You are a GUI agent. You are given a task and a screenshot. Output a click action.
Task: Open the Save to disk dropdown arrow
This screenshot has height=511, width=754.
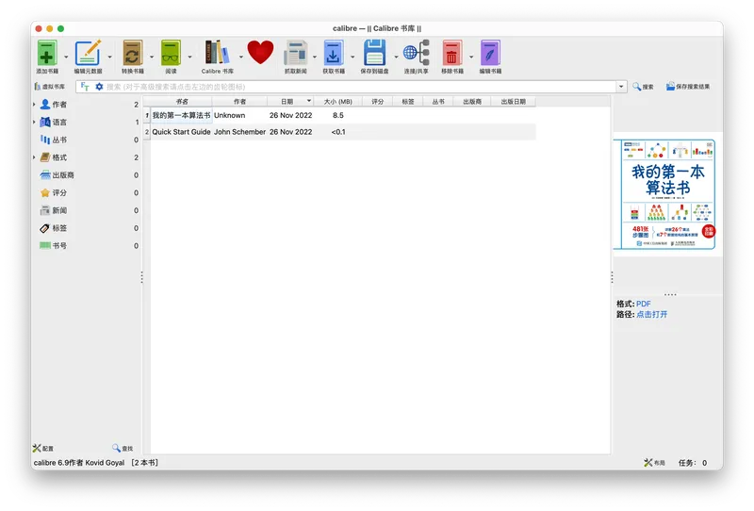click(396, 57)
